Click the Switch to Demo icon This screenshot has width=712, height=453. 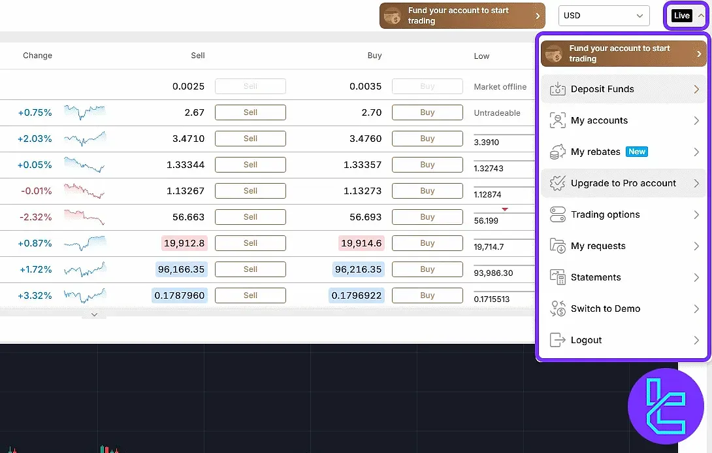[x=557, y=309]
